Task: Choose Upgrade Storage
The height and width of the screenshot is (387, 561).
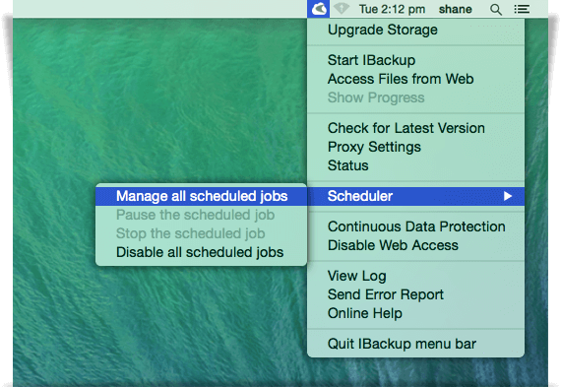Action: pyautogui.click(x=415, y=30)
